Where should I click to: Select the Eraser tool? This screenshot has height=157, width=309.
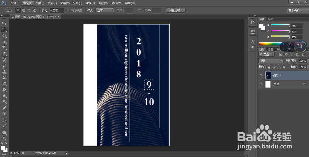pyautogui.click(x=4, y=84)
